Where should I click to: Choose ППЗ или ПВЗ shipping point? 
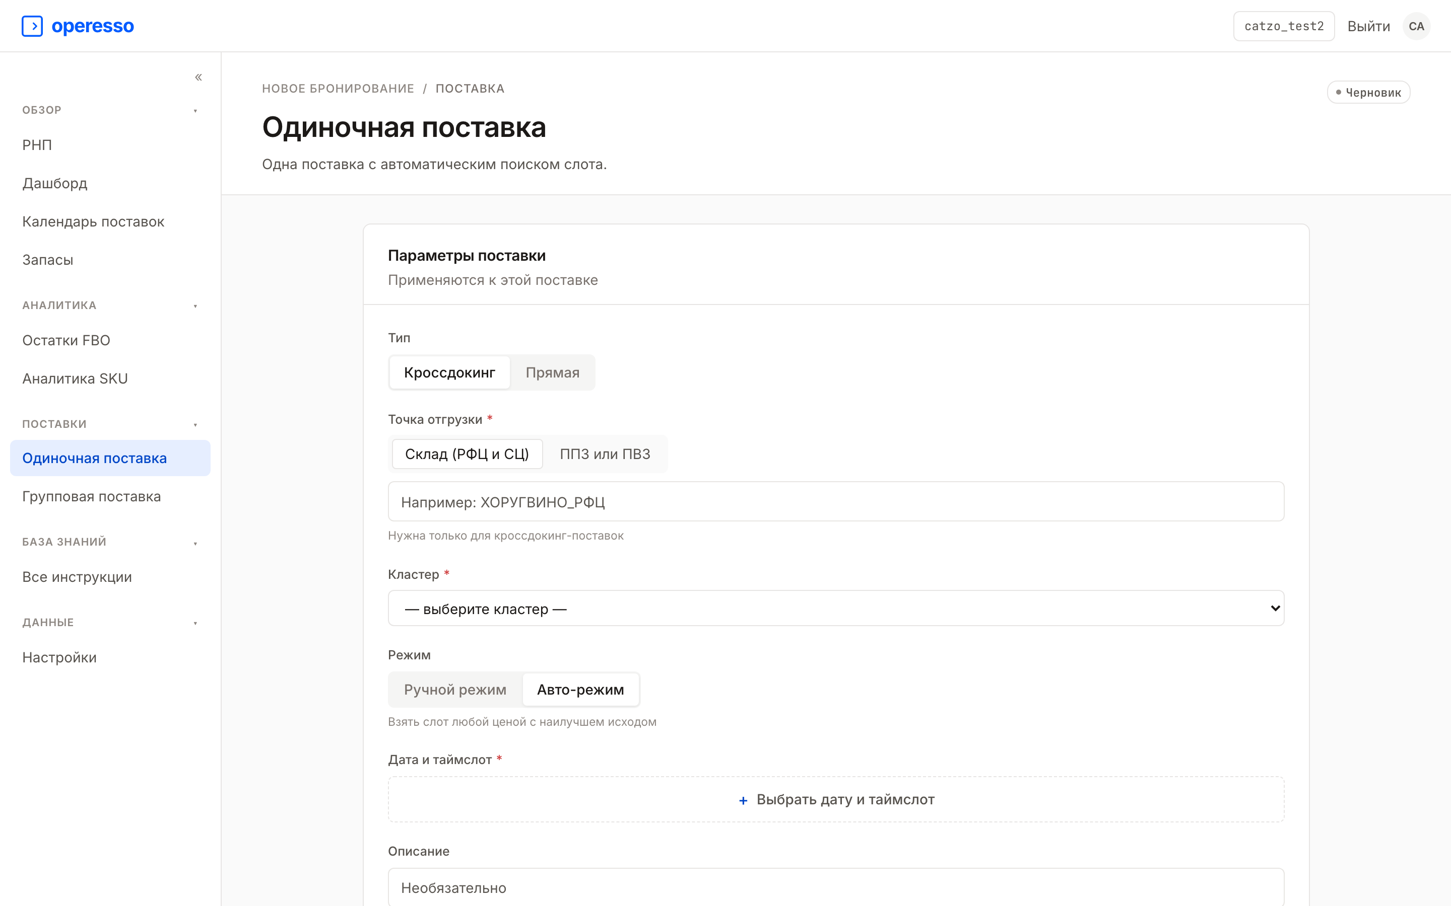point(605,454)
